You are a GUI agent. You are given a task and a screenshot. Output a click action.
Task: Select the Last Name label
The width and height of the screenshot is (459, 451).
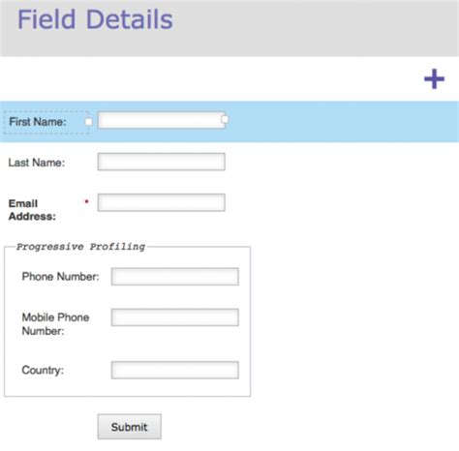(x=37, y=163)
